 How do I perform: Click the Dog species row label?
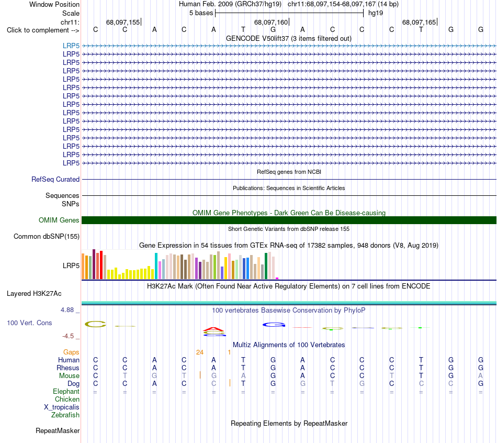coord(73,384)
